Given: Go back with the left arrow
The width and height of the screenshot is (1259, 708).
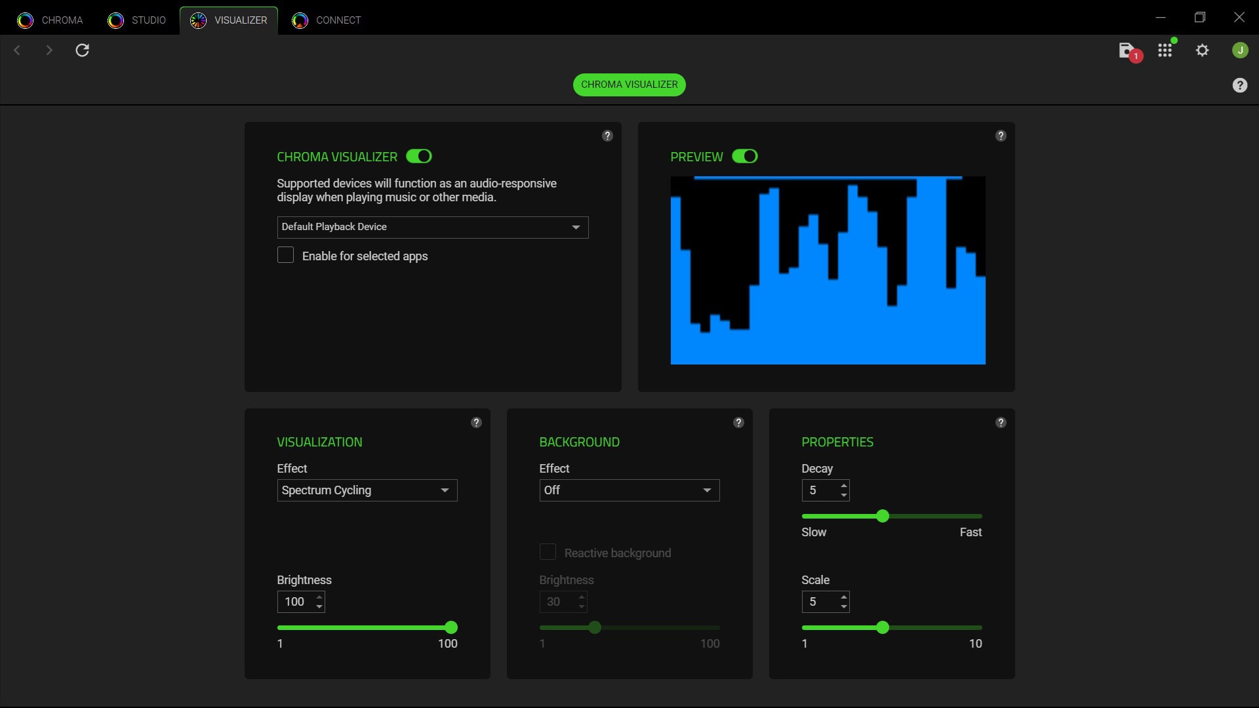Looking at the screenshot, I should pos(17,50).
